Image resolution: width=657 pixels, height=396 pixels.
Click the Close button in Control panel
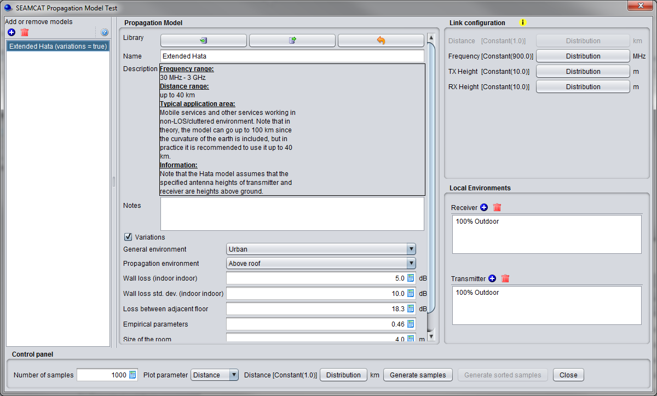pyautogui.click(x=568, y=375)
